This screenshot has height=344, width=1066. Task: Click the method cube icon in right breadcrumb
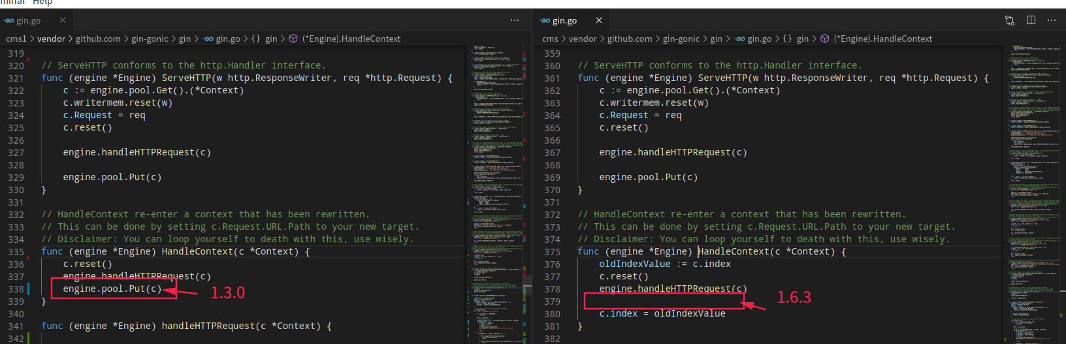point(825,39)
